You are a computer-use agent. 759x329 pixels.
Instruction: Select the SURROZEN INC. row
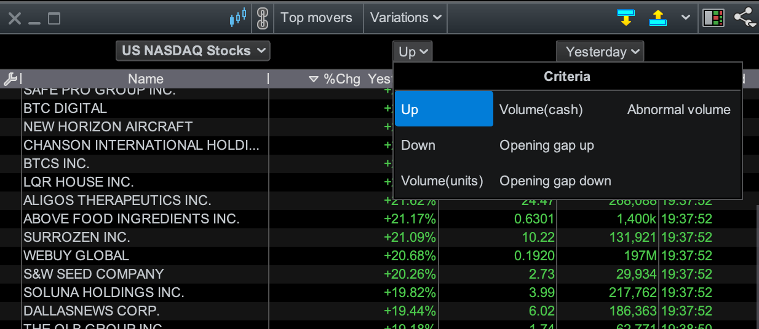click(x=379, y=237)
